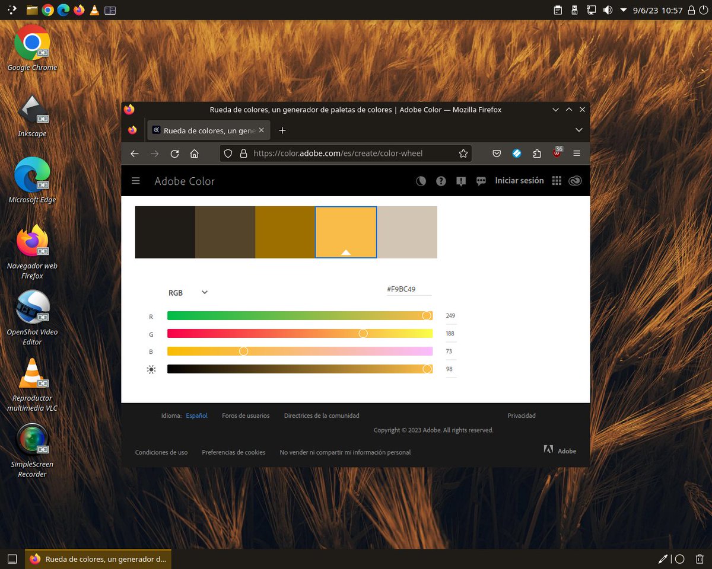Click the Firefox back arrow
Screen dimensions: 712x569
tap(135, 154)
